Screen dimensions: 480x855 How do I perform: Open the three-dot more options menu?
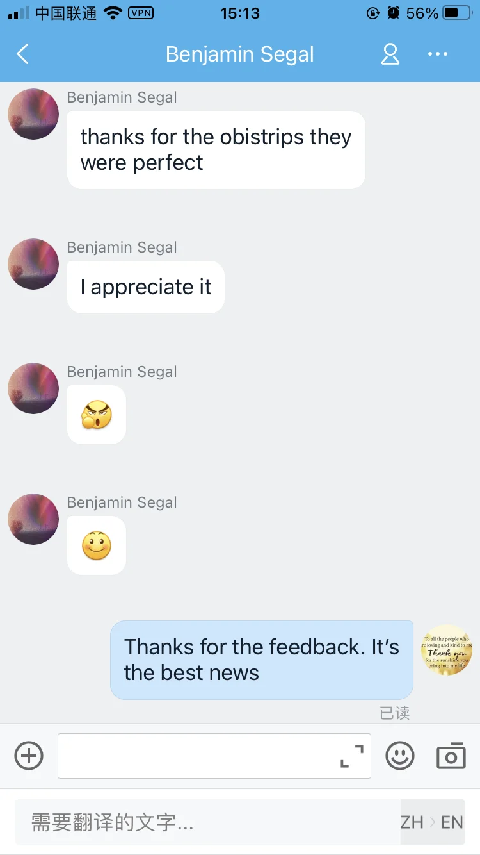[438, 54]
